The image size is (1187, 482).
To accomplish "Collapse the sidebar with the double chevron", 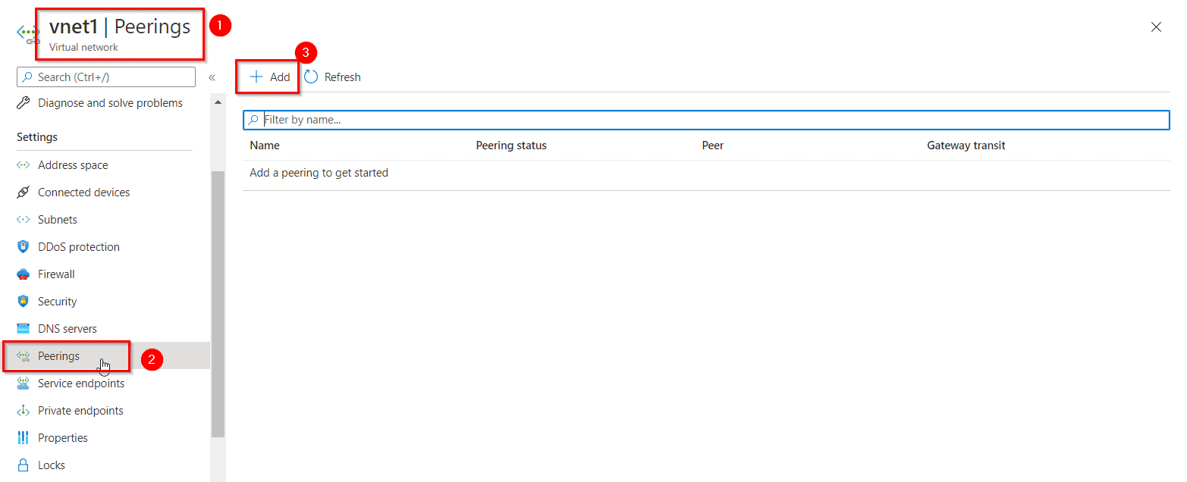I will [x=212, y=77].
